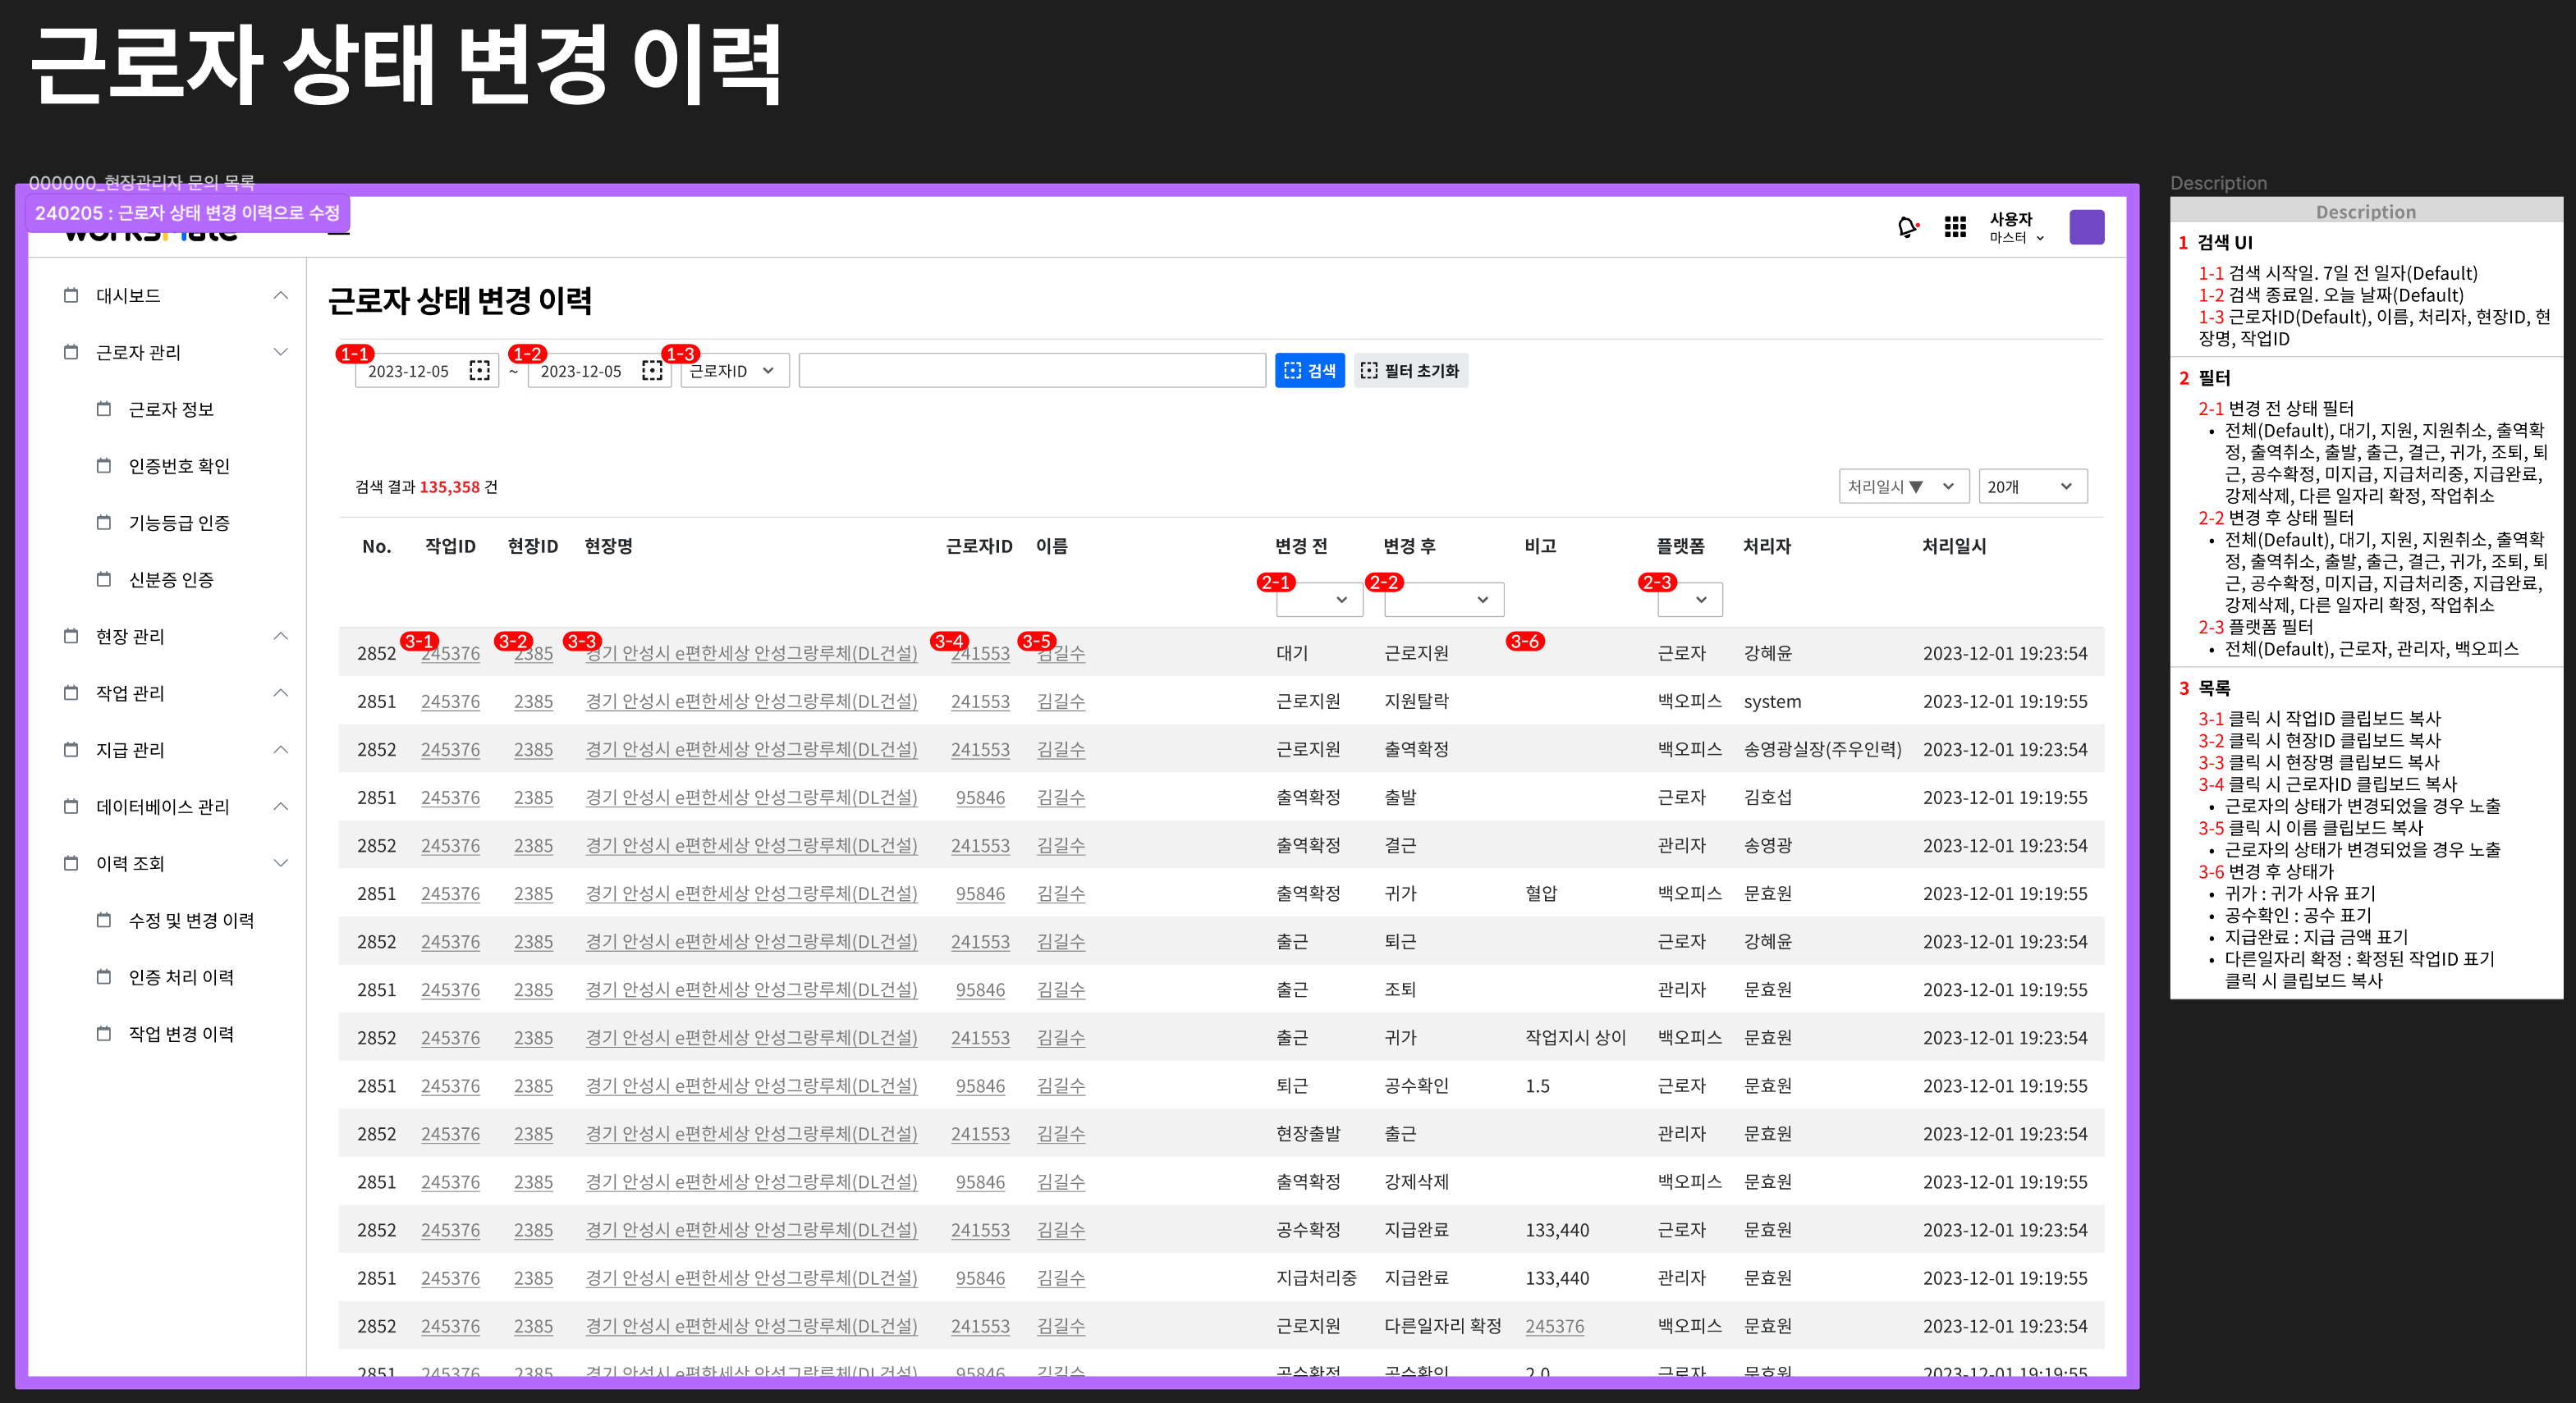Click the 근로자 관리 menu icon
This screenshot has width=2576, height=1403.
pyautogui.click(x=71, y=353)
